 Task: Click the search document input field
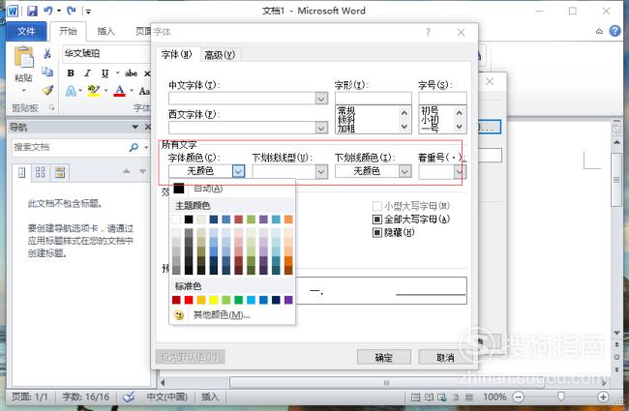pyautogui.click(x=70, y=147)
